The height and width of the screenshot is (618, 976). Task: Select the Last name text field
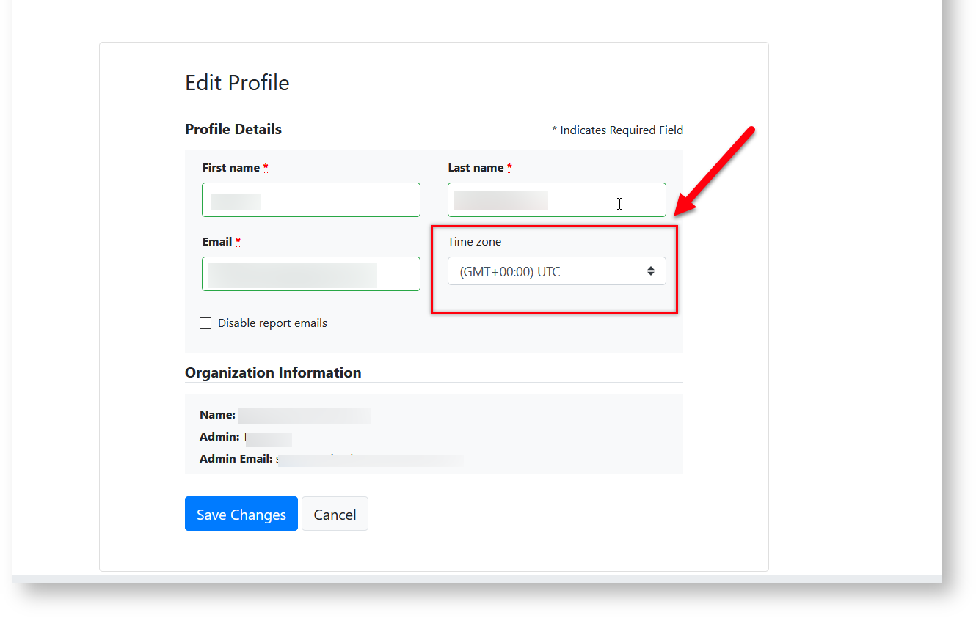pyautogui.click(x=556, y=199)
